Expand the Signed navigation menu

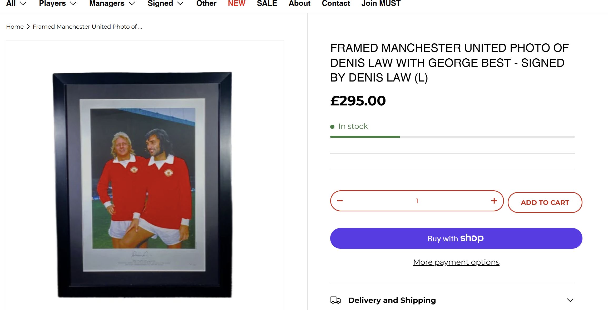point(165,3)
